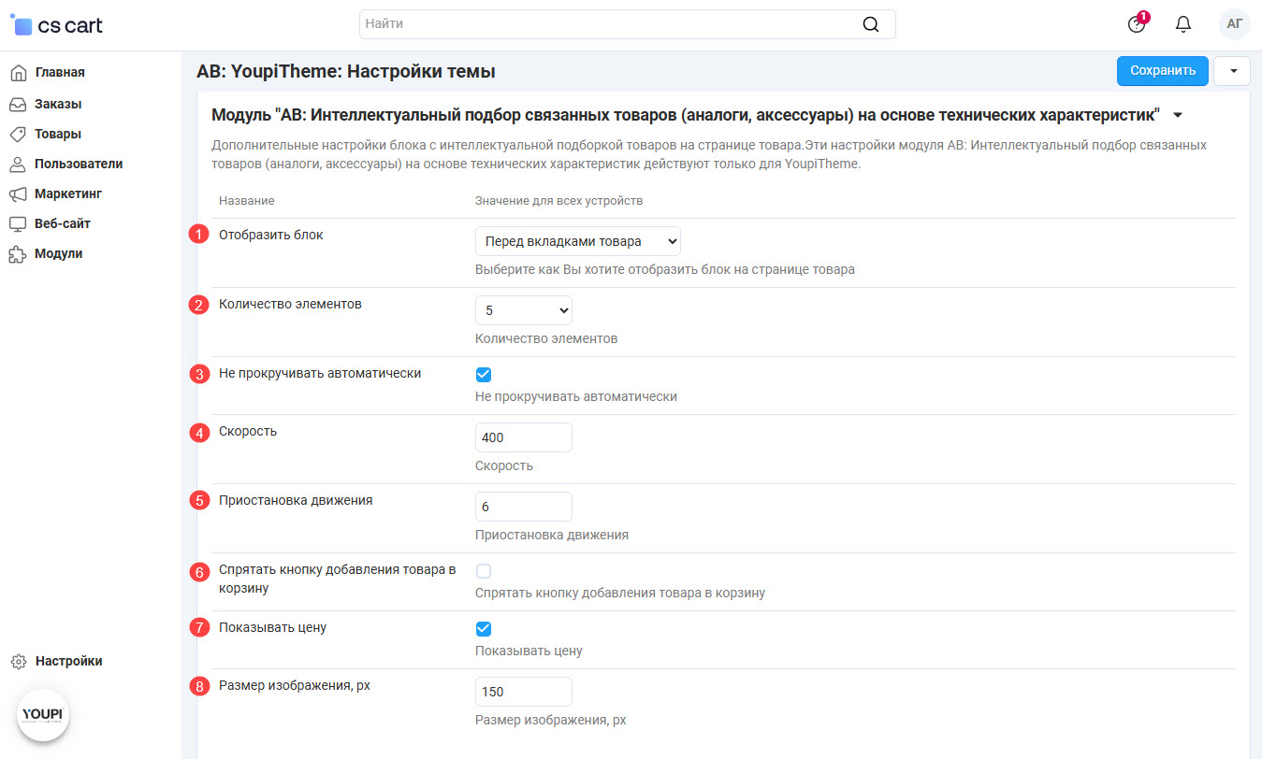
Task: Click the Приостановка движения row label
Action: (x=296, y=500)
